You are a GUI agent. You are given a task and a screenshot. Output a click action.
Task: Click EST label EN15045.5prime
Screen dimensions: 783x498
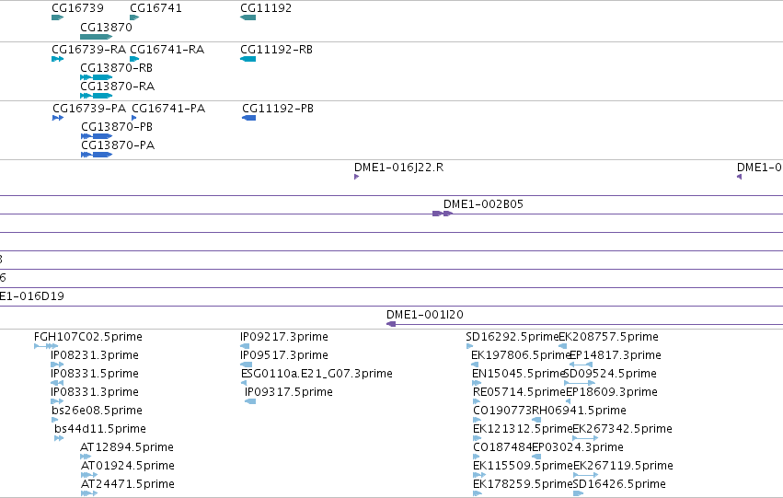(518, 374)
